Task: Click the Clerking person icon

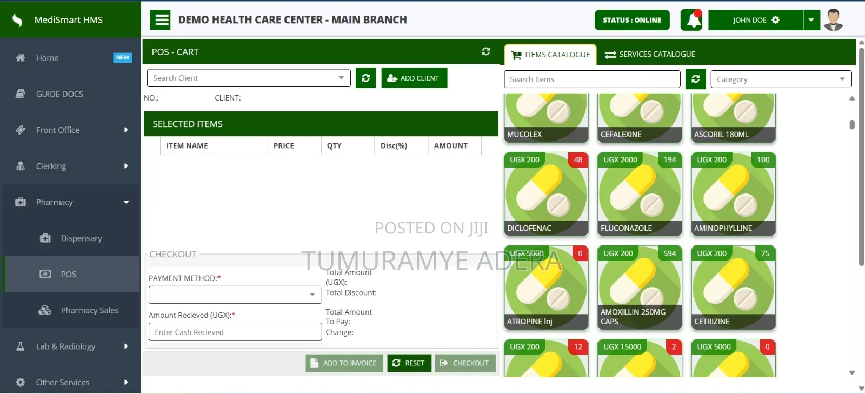Action: point(21,166)
